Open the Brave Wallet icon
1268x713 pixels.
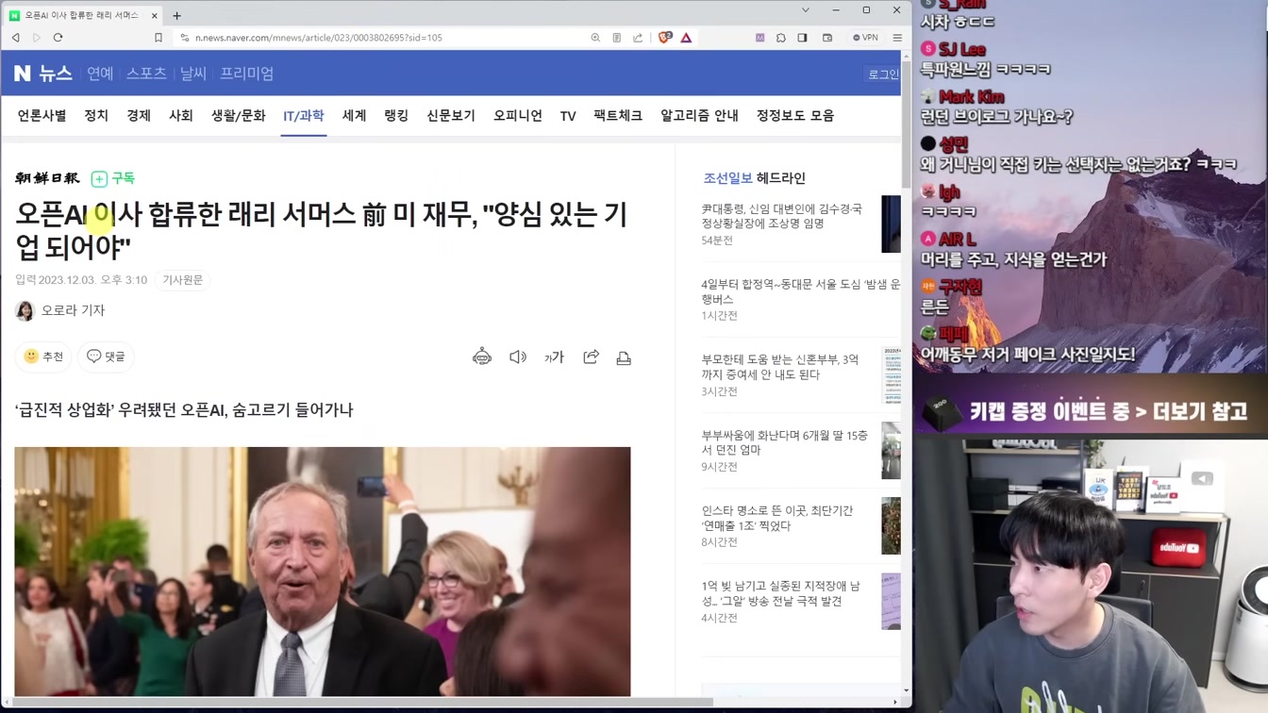[x=827, y=38]
